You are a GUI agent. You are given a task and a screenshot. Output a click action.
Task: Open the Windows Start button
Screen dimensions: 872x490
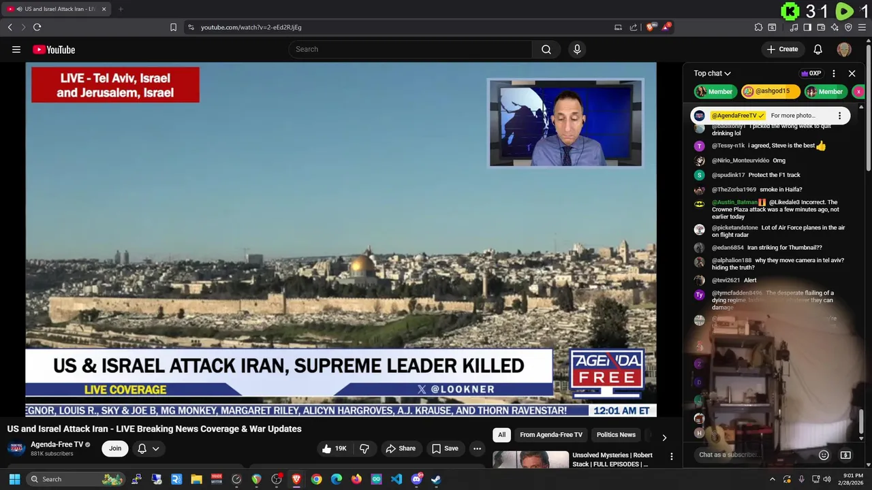pyautogui.click(x=14, y=479)
